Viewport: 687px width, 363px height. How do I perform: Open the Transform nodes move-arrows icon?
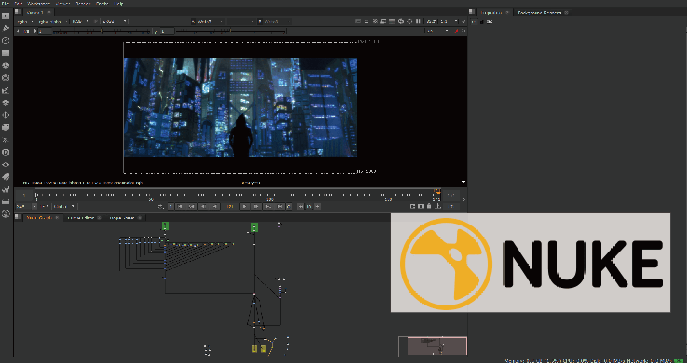(5, 115)
